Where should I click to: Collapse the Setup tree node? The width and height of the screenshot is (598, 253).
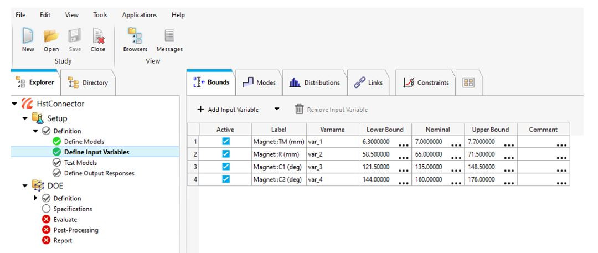[x=25, y=118]
